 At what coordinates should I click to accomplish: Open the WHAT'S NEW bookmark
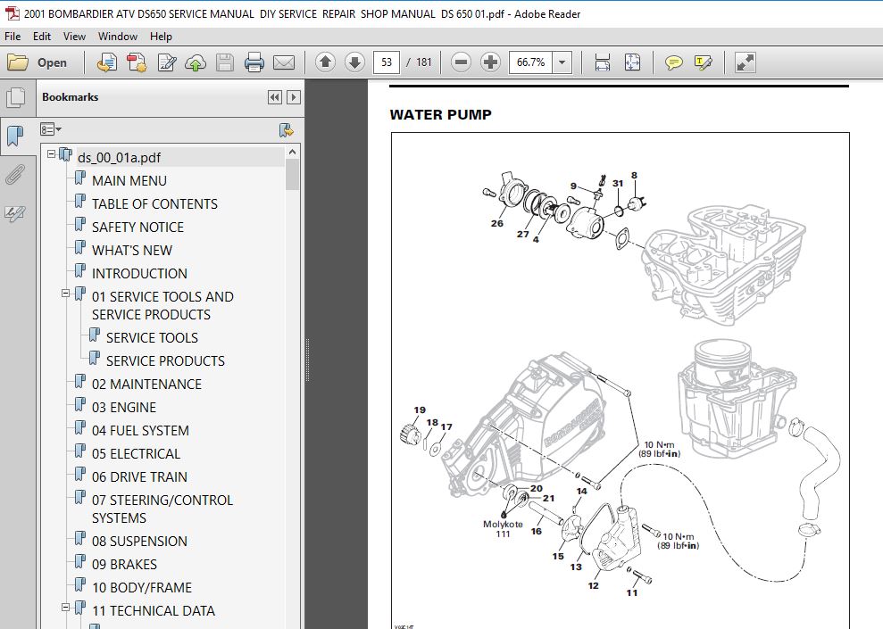tap(132, 250)
